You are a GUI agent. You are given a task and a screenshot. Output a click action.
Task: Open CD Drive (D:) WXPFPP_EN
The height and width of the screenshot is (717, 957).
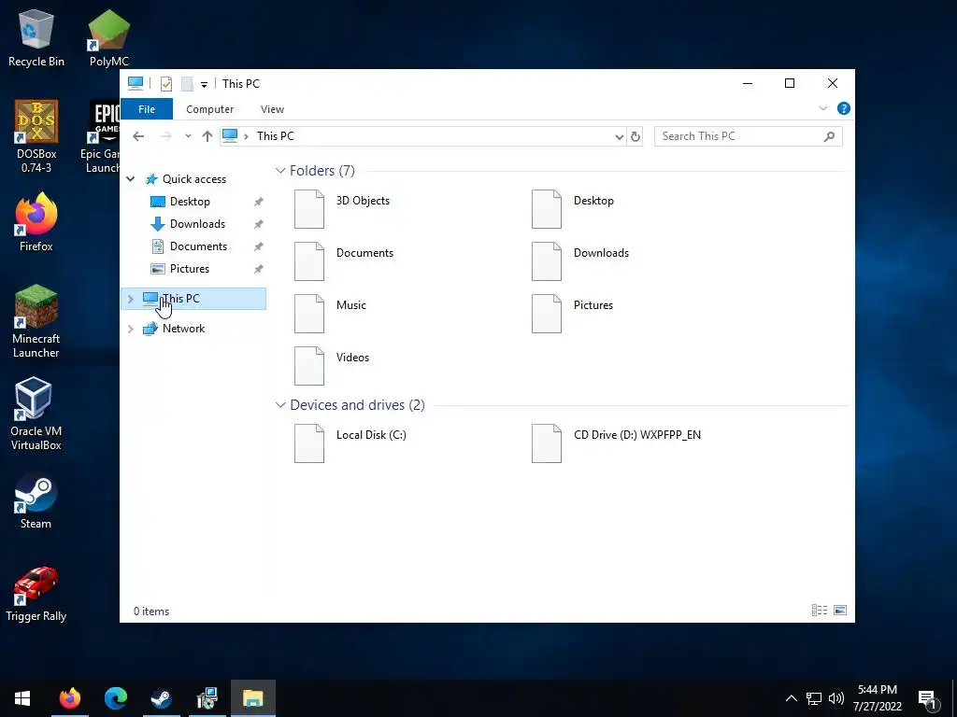coord(617,443)
